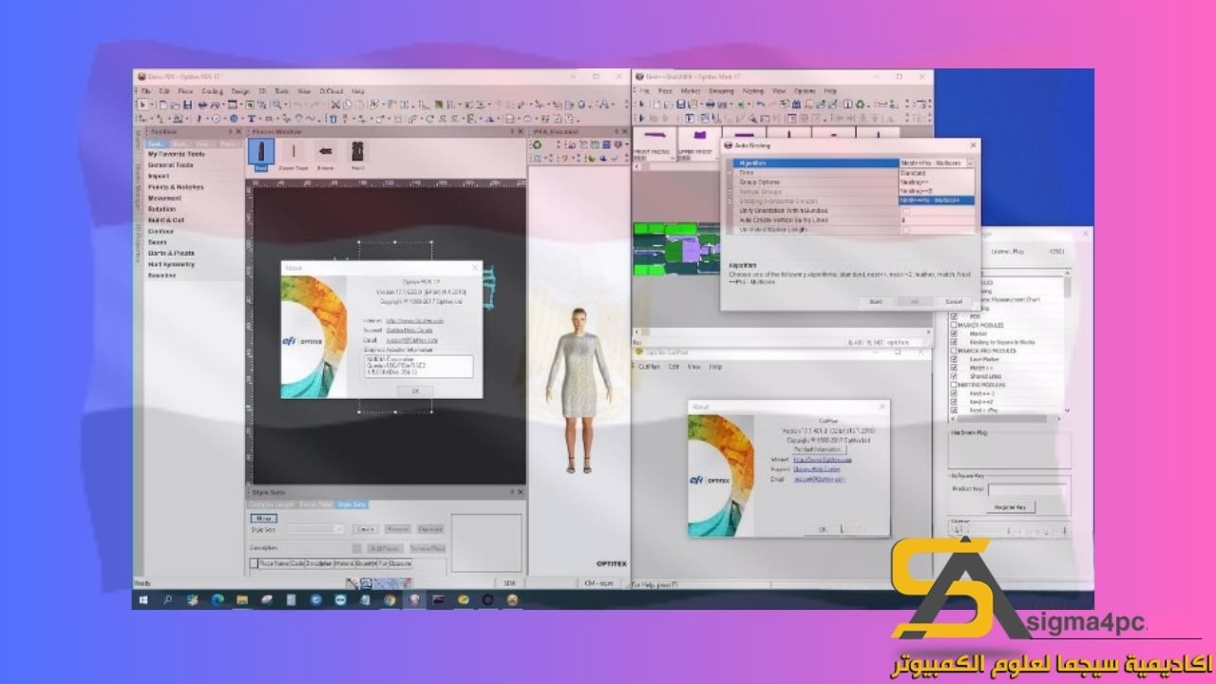Screen dimensions: 1216x684
Task: Open the Grading menu in PDS window
Action: (212, 90)
